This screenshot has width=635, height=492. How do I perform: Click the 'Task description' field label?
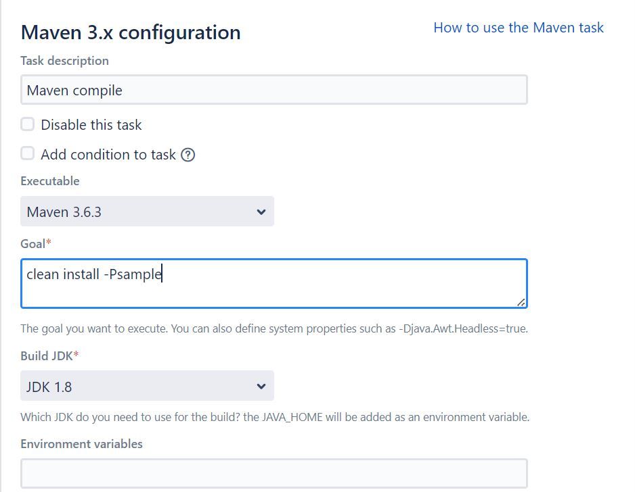(64, 61)
